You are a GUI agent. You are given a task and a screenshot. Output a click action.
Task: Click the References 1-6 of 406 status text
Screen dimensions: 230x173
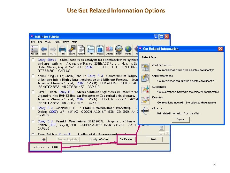(45, 147)
